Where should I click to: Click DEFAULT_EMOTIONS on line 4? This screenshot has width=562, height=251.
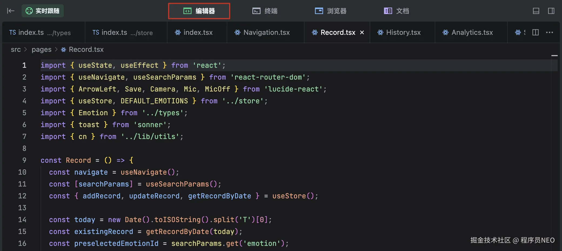(154, 101)
